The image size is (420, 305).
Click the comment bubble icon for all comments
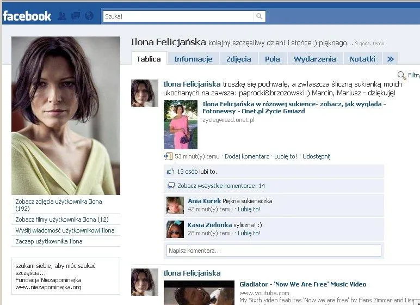click(171, 186)
